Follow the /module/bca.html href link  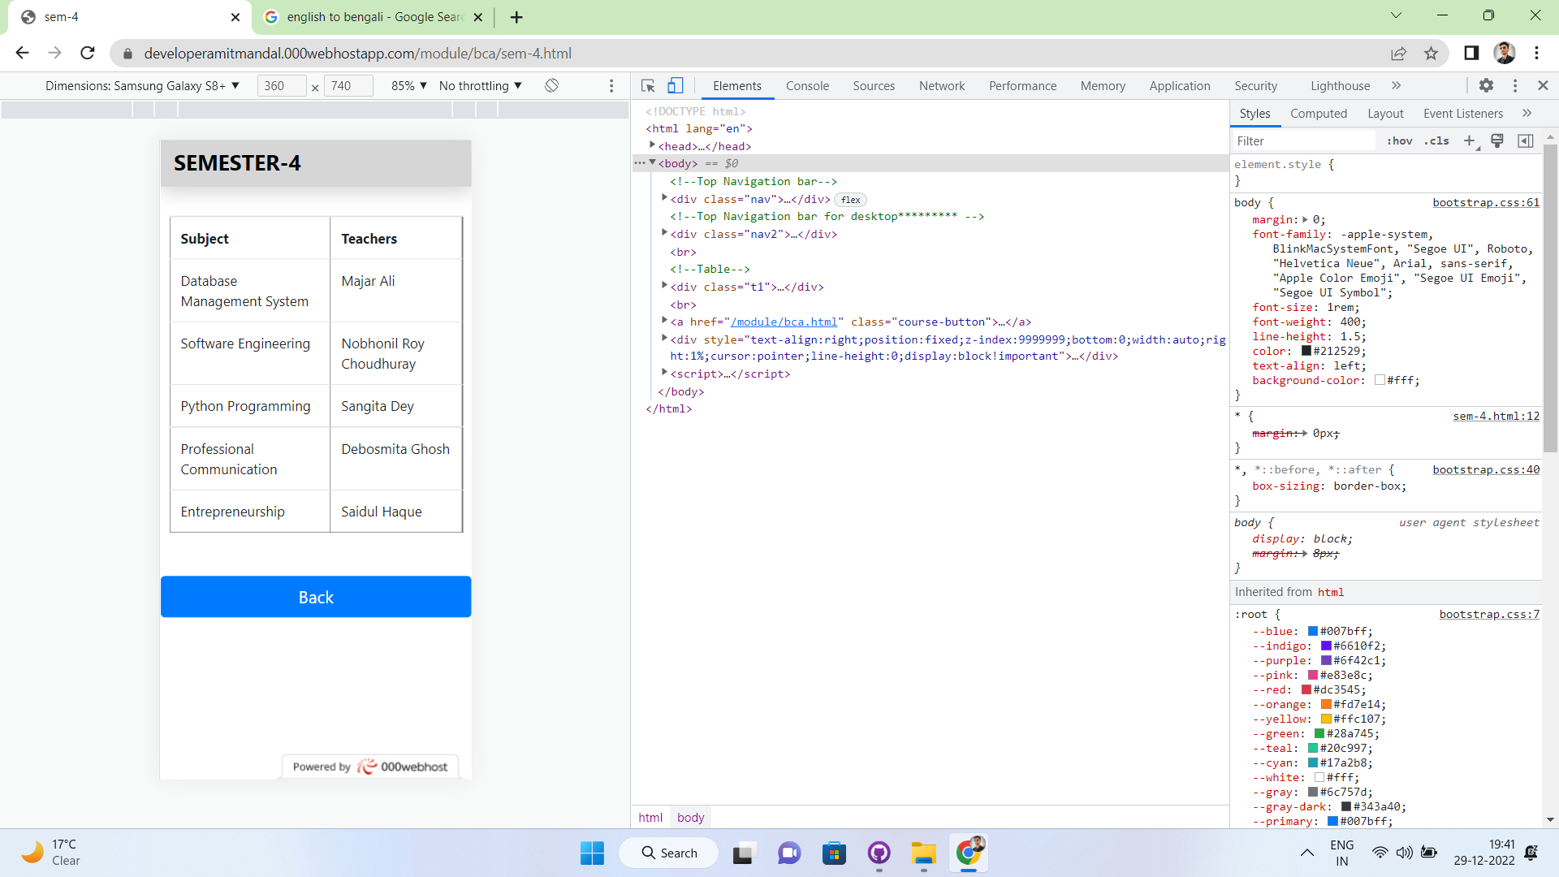pos(784,322)
